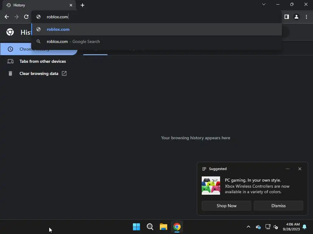Open a new tab with the plus icon
This screenshot has width=313, height=234.
[83, 5]
